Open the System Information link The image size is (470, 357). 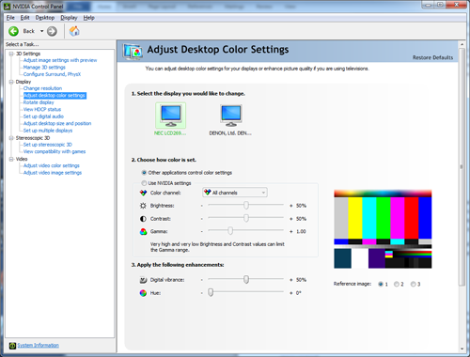(x=38, y=345)
